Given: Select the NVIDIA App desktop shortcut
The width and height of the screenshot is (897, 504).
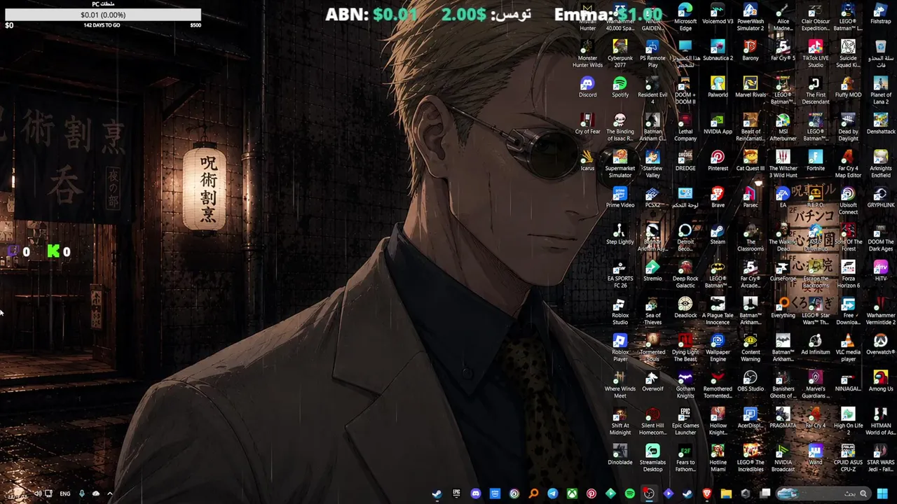Looking at the screenshot, I should 718,124.
